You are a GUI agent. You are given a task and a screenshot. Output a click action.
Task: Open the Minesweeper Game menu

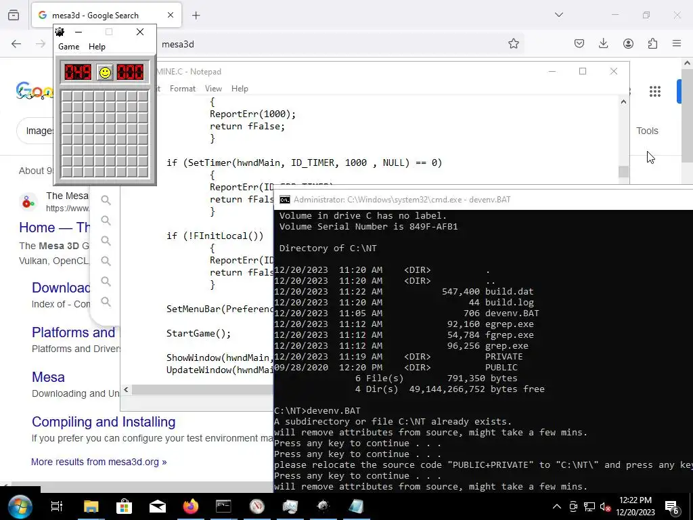click(68, 47)
